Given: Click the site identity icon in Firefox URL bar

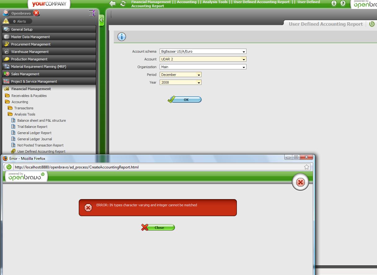Looking at the screenshot, I should 9,167.
